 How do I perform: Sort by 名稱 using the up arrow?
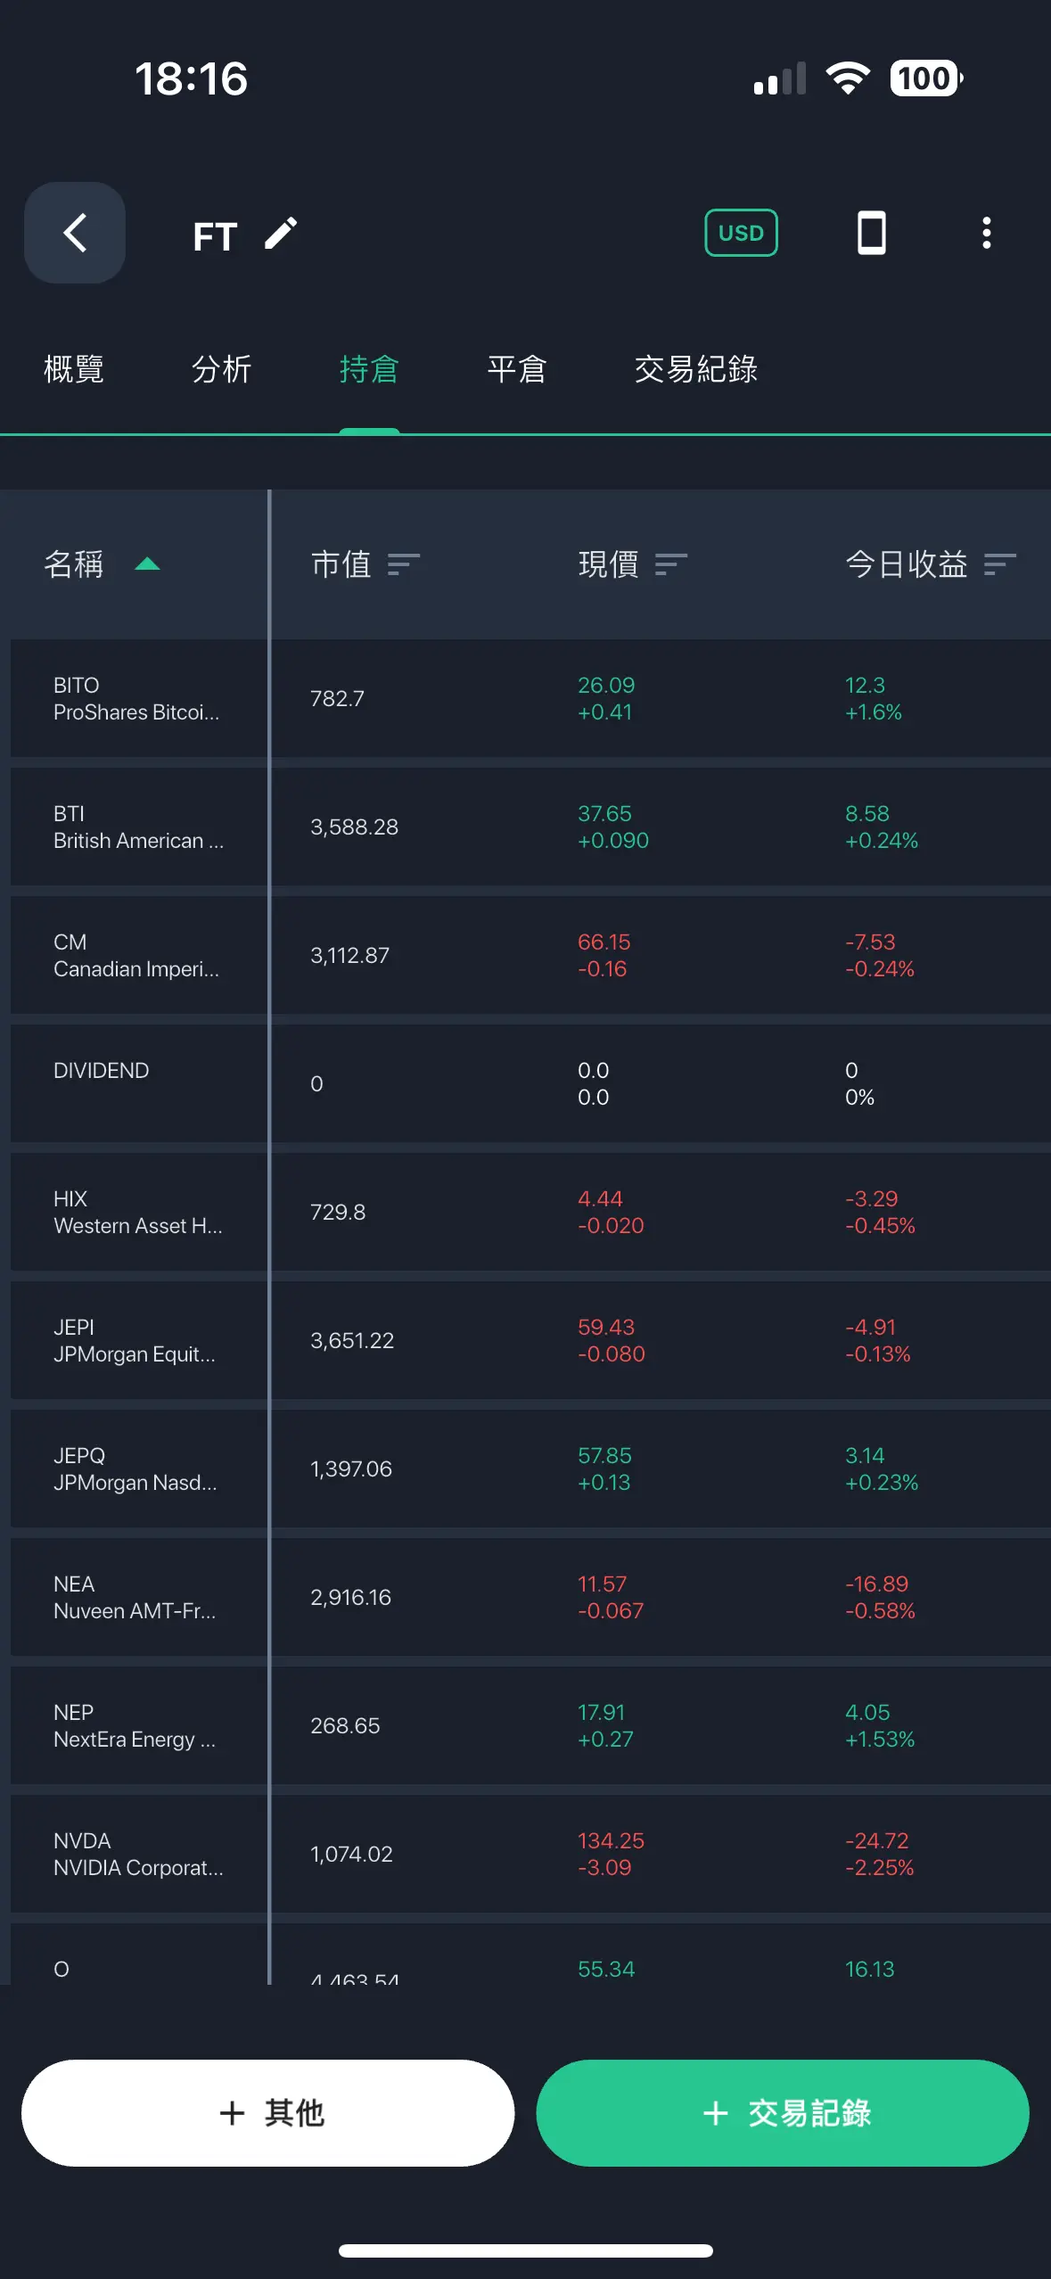(x=147, y=564)
